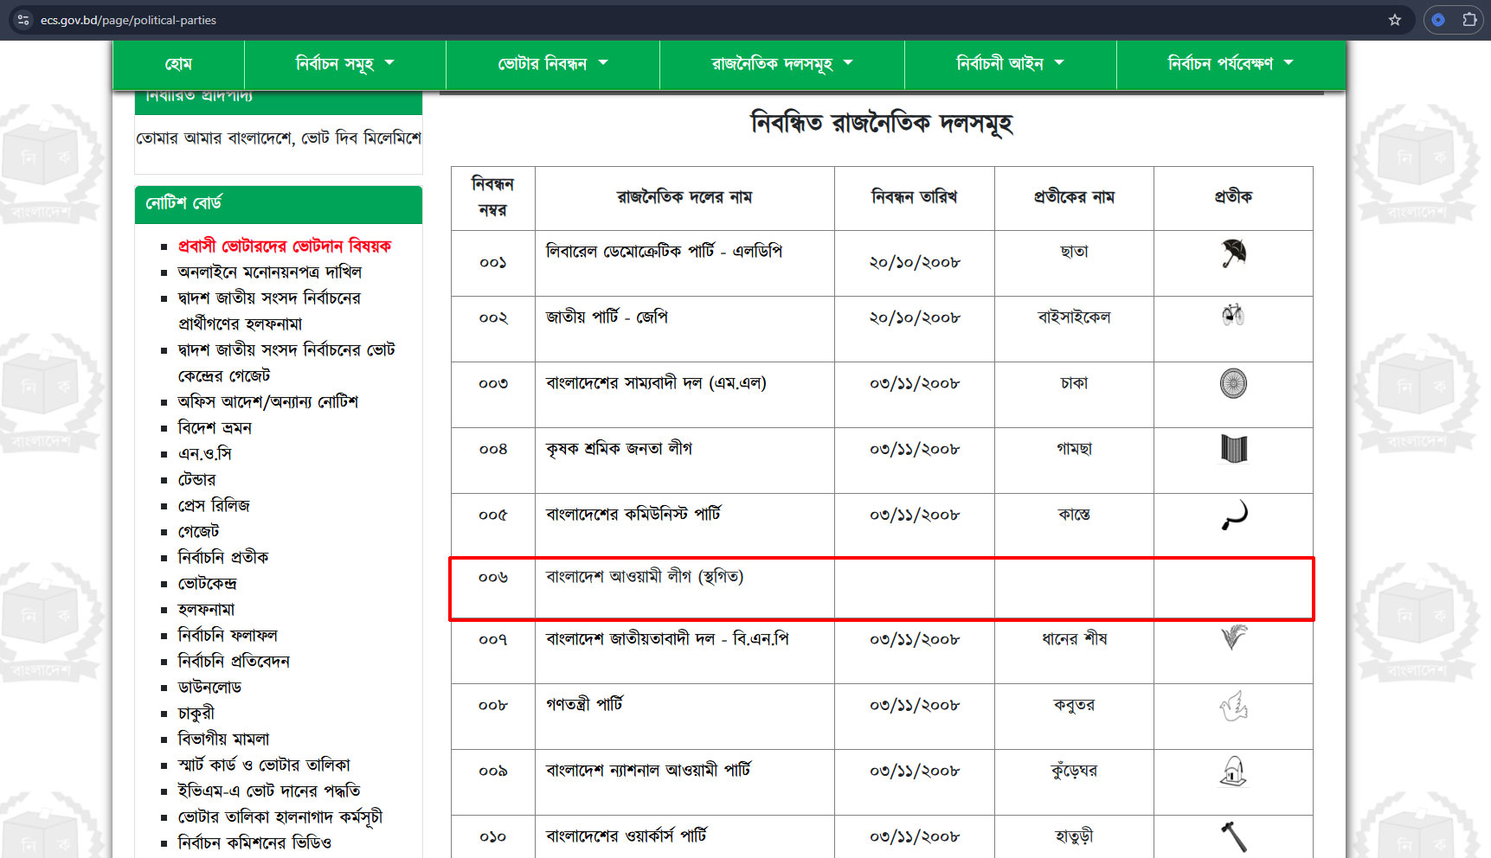Click the address bar URL ecs.gov.bd/page/political-parties
The height and width of the screenshot is (858, 1491).
click(x=128, y=20)
